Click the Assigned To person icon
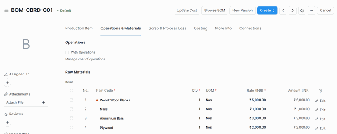This screenshot has height=134, width=337. [6, 74]
